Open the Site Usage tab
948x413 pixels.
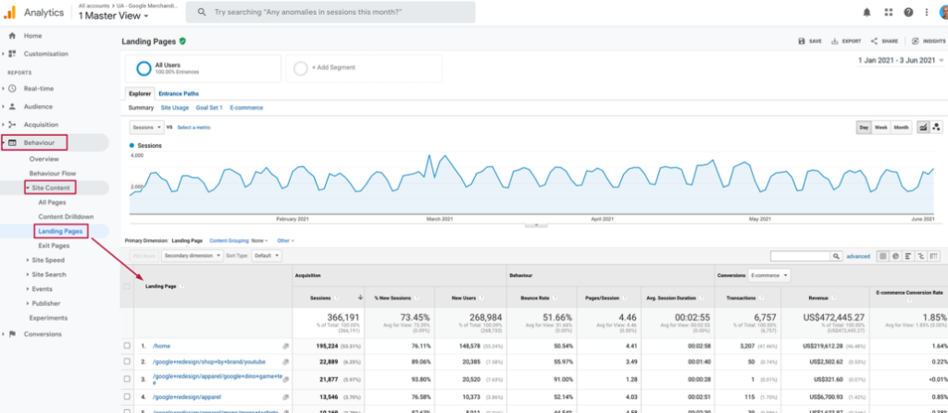pyautogui.click(x=175, y=107)
